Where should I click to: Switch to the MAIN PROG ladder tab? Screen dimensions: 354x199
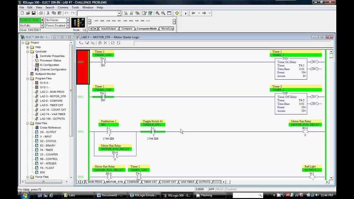[95, 182]
